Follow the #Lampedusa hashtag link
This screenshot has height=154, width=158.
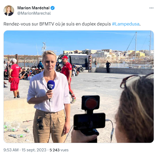point(126,24)
